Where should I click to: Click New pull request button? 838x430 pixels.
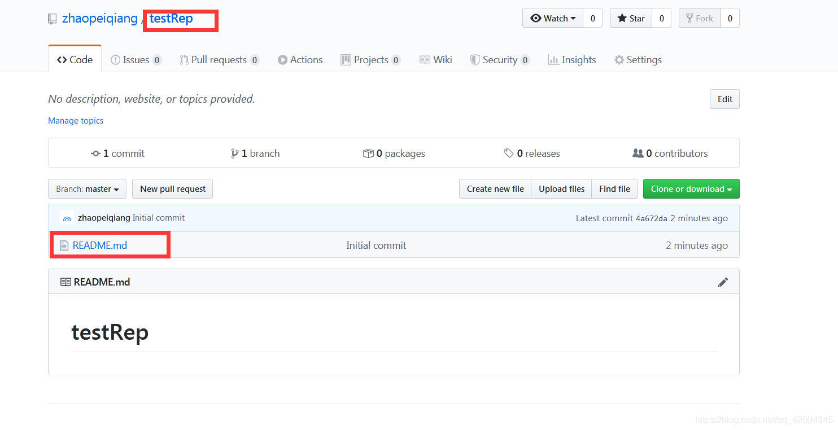(172, 189)
